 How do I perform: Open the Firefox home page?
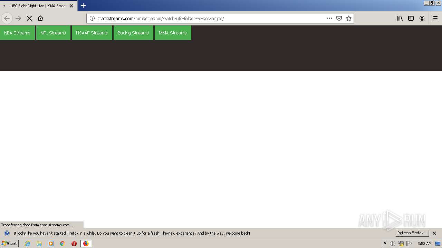click(x=40, y=18)
